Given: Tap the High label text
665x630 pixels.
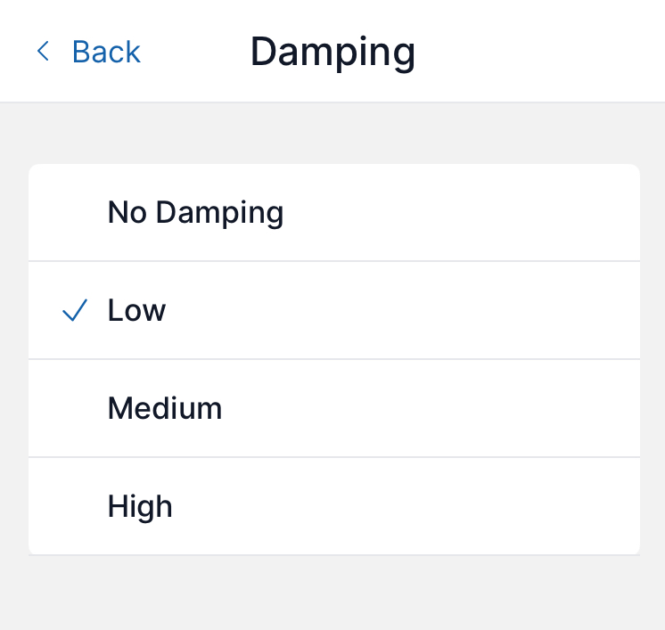Looking at the screenshot, I should click(140, 506).
